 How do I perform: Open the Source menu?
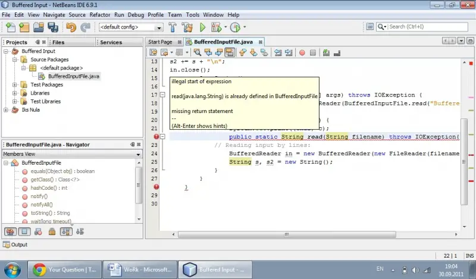point(77,14)
